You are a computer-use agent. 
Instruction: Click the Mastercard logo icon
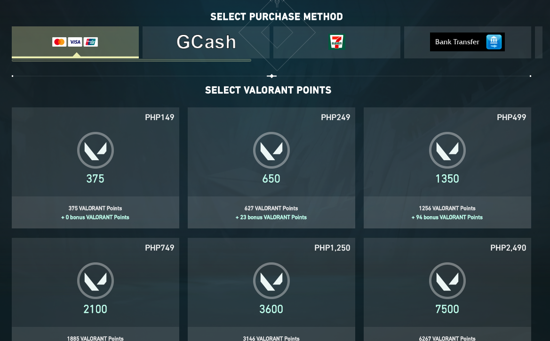click(x=59, y=42)
